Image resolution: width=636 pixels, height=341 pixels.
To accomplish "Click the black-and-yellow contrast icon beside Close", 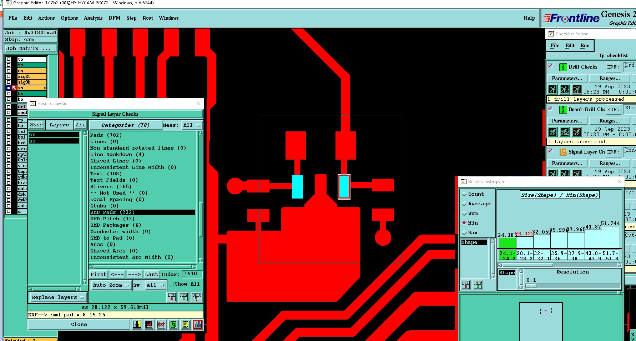I will tap(137, 324).
